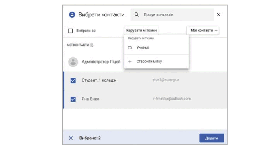
Task: Close the Вибрати контакти dialog
Action: [219, 14]
